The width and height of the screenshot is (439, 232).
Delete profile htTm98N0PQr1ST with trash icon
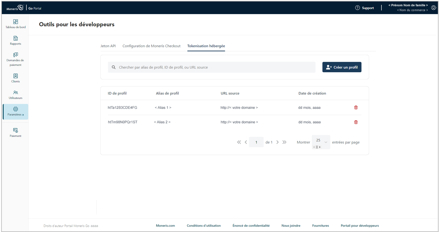tap(356, 122)
